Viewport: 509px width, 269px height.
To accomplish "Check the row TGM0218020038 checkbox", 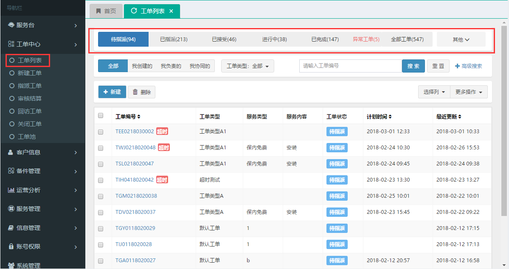I will [x=101, y=196].
